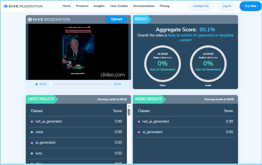Viewport: 262px width, 165px height.
Task: Play the uploaded video
Action: pyautogui.click(x=37, y=84)
